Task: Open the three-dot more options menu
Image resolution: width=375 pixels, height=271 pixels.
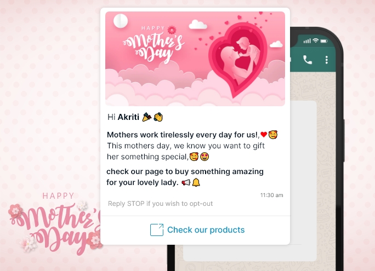Action: click(327, 60)
